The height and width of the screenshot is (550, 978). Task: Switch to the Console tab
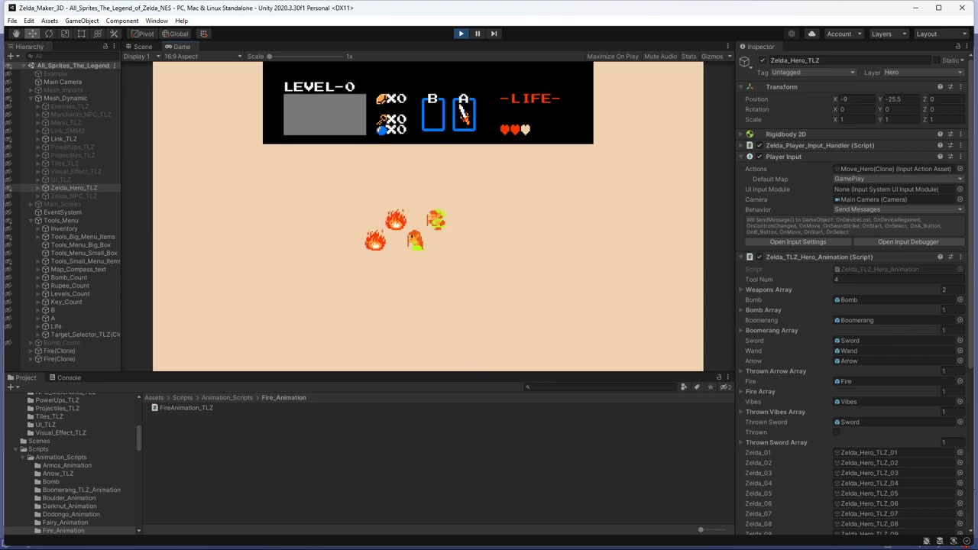click(x=65, y=377)
